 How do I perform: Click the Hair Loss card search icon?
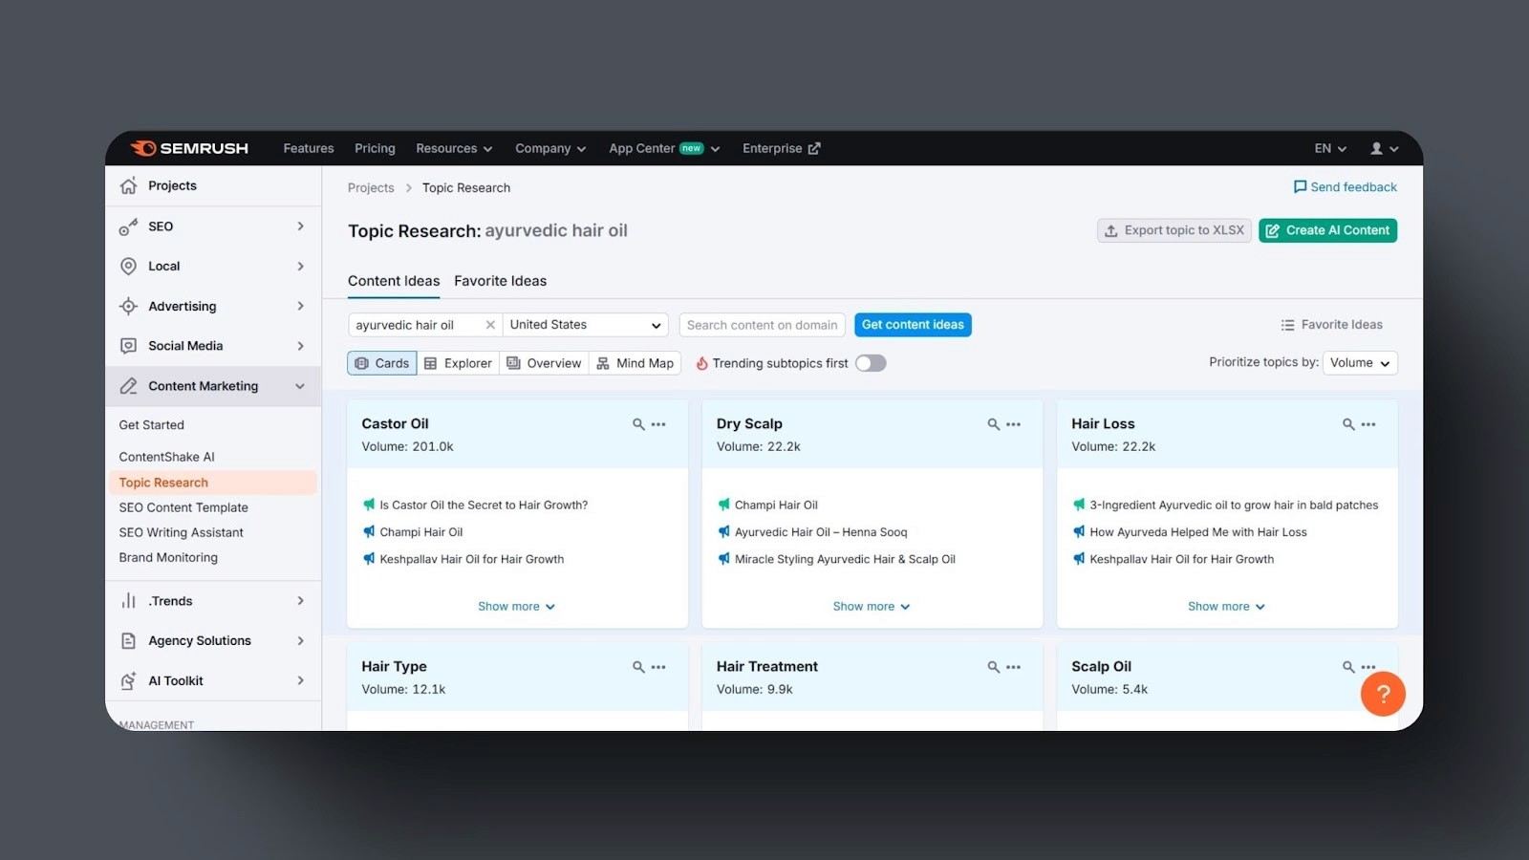click(x=1348, y=424)
